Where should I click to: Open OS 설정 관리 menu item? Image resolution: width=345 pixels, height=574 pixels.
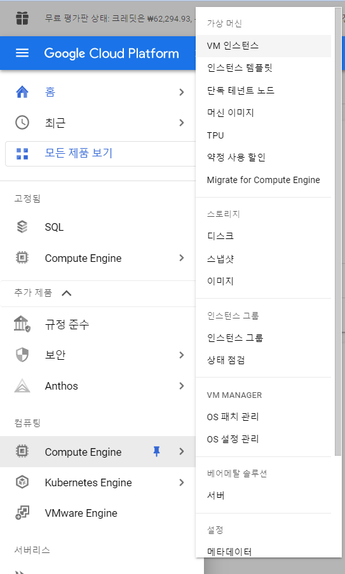coord(264,439)
